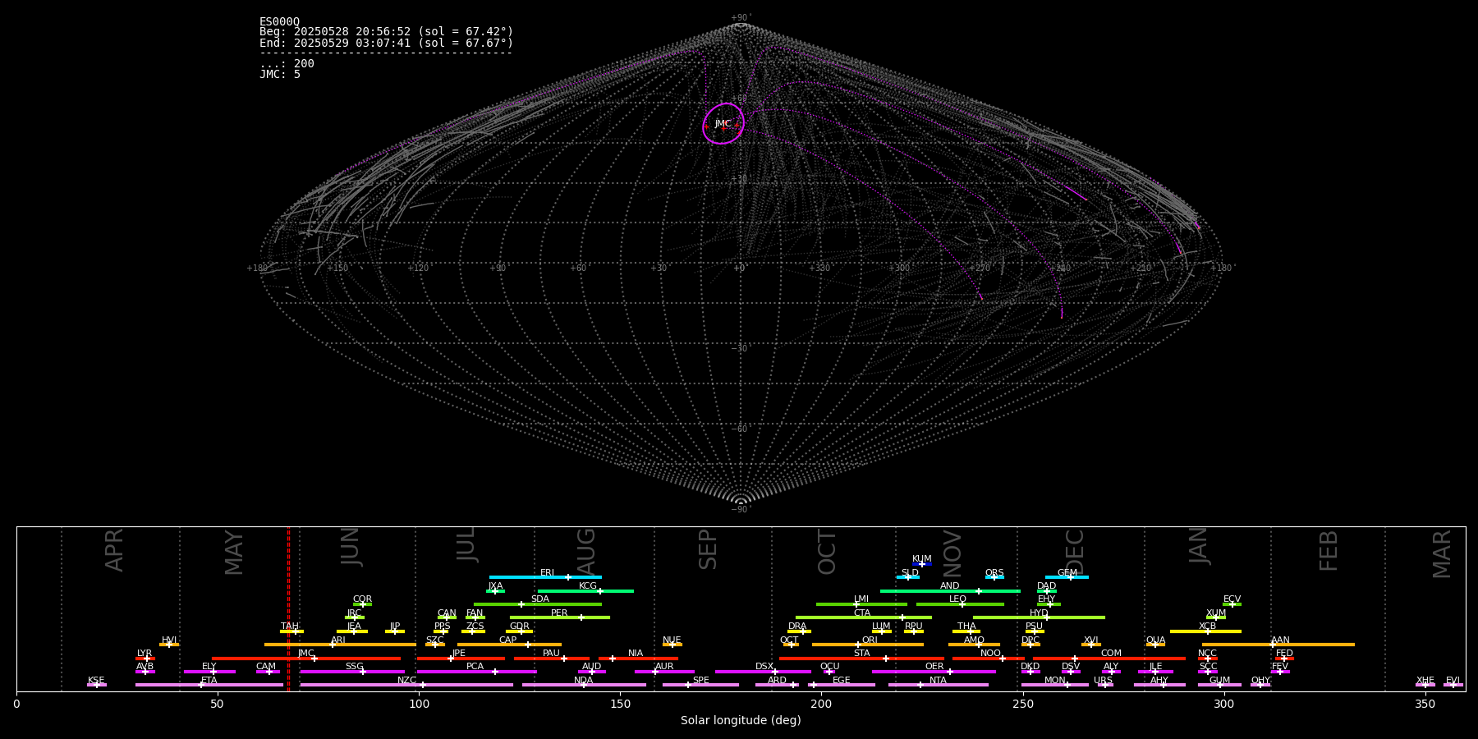The image size is (1478, 739).
Task: Click the Beg: 20250528 timestamp line
Action: [386, 32]
